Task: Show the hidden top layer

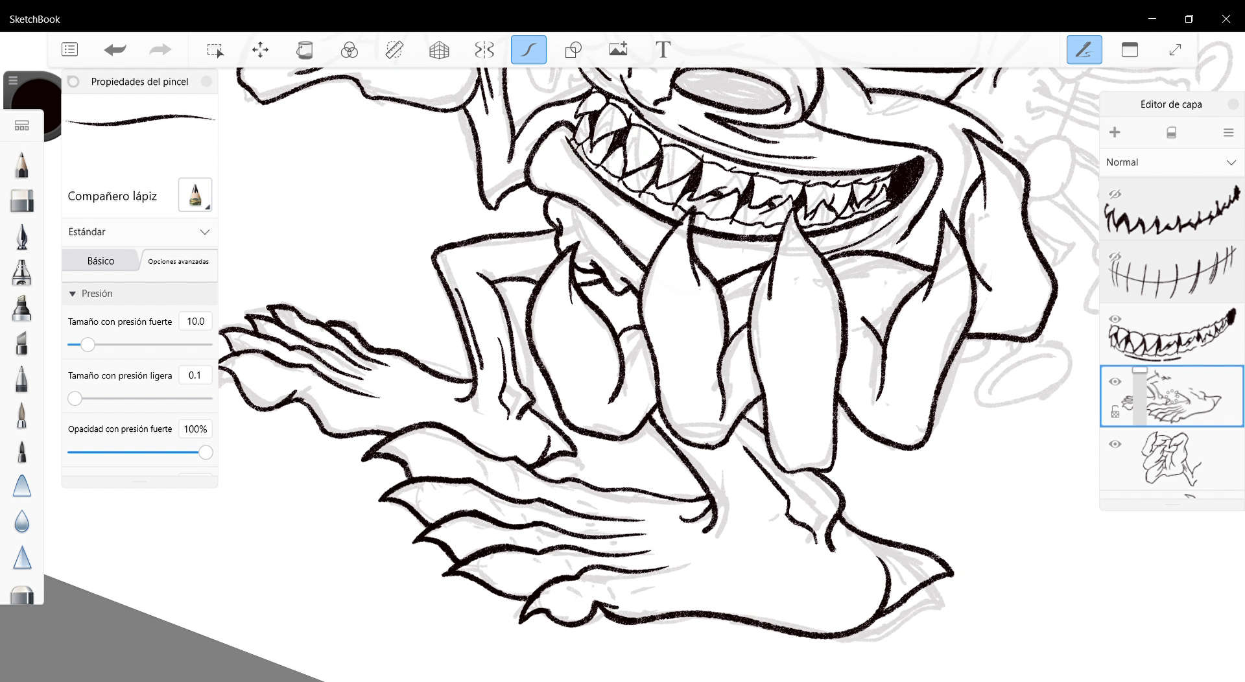Action: point(1115,194)
